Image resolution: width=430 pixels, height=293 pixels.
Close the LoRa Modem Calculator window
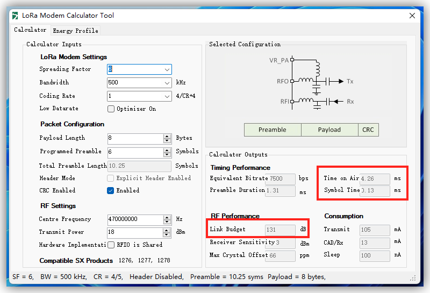(412, 16)
